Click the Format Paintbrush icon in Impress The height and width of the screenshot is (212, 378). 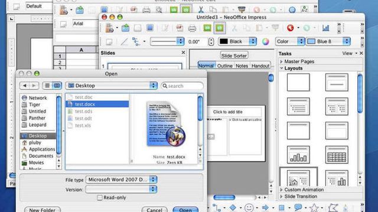pyautogui.click(x=275, y=28)
